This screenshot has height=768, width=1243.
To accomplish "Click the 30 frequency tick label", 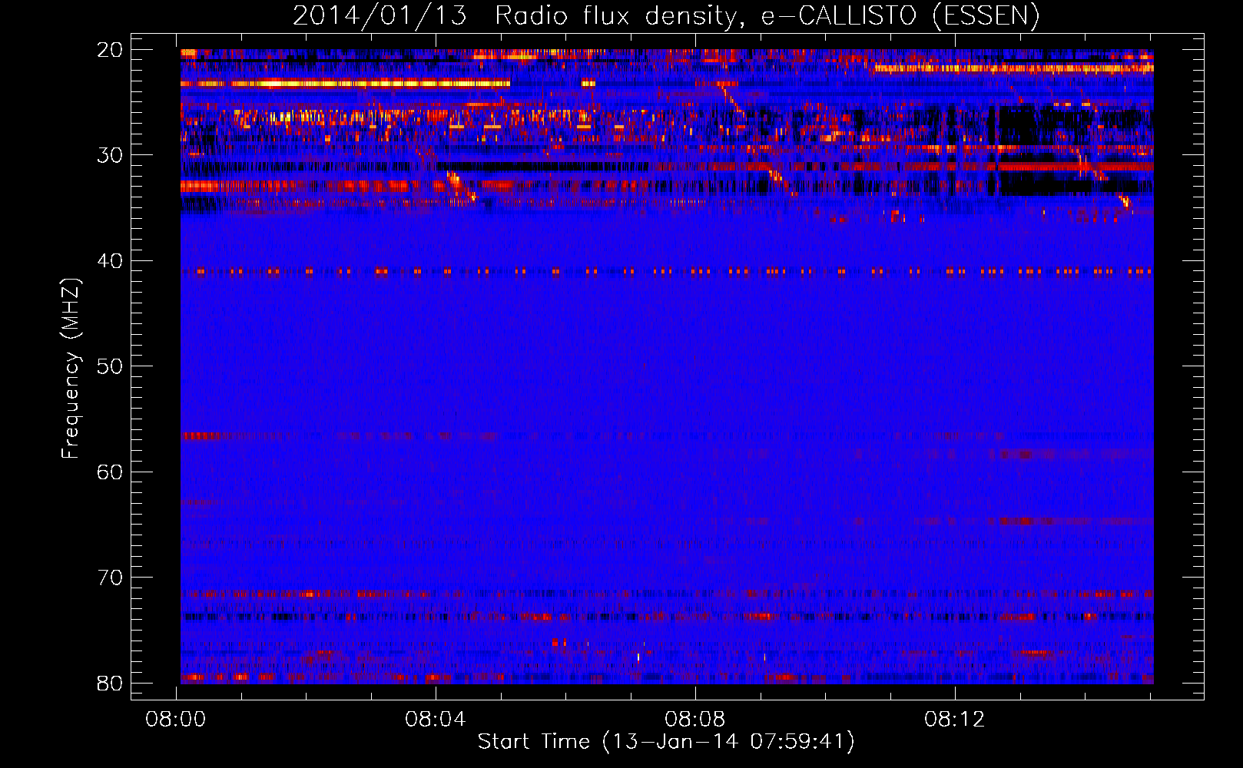I will coord(110,155).
